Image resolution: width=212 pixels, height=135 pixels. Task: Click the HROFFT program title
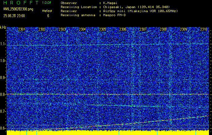pyautogui.click(x=21, y=3)
